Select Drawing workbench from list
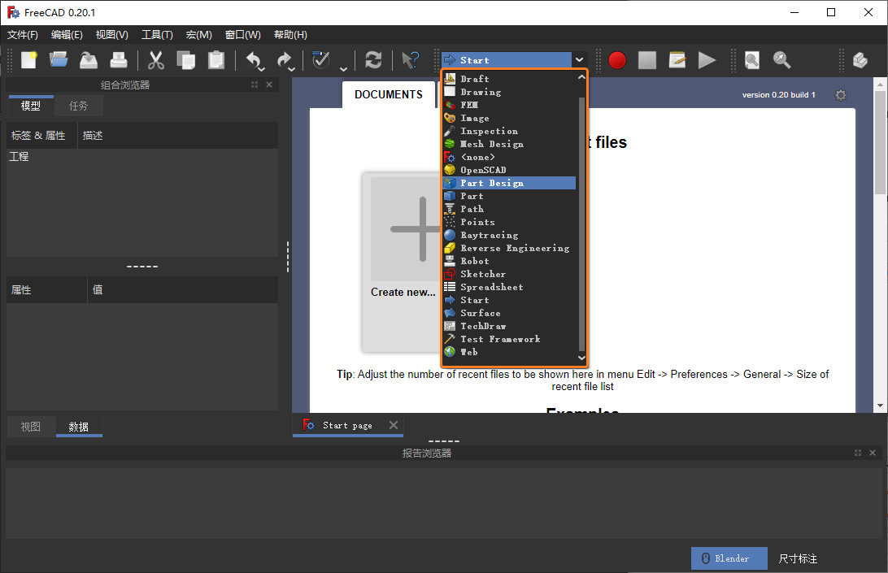 [509, 92]
